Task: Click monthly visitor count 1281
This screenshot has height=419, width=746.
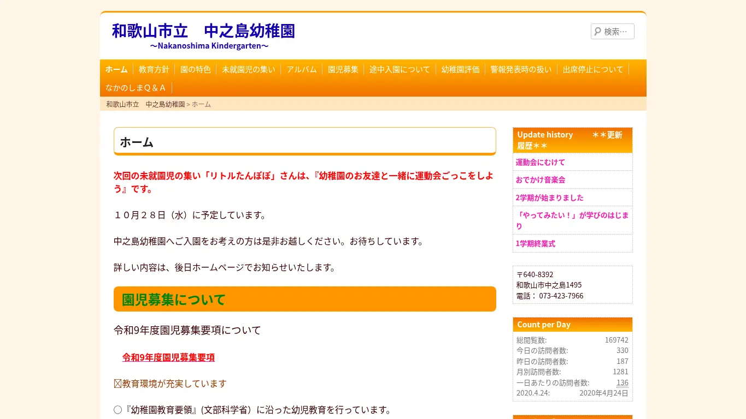Action: pyautogui.click(x=620, y=372)
